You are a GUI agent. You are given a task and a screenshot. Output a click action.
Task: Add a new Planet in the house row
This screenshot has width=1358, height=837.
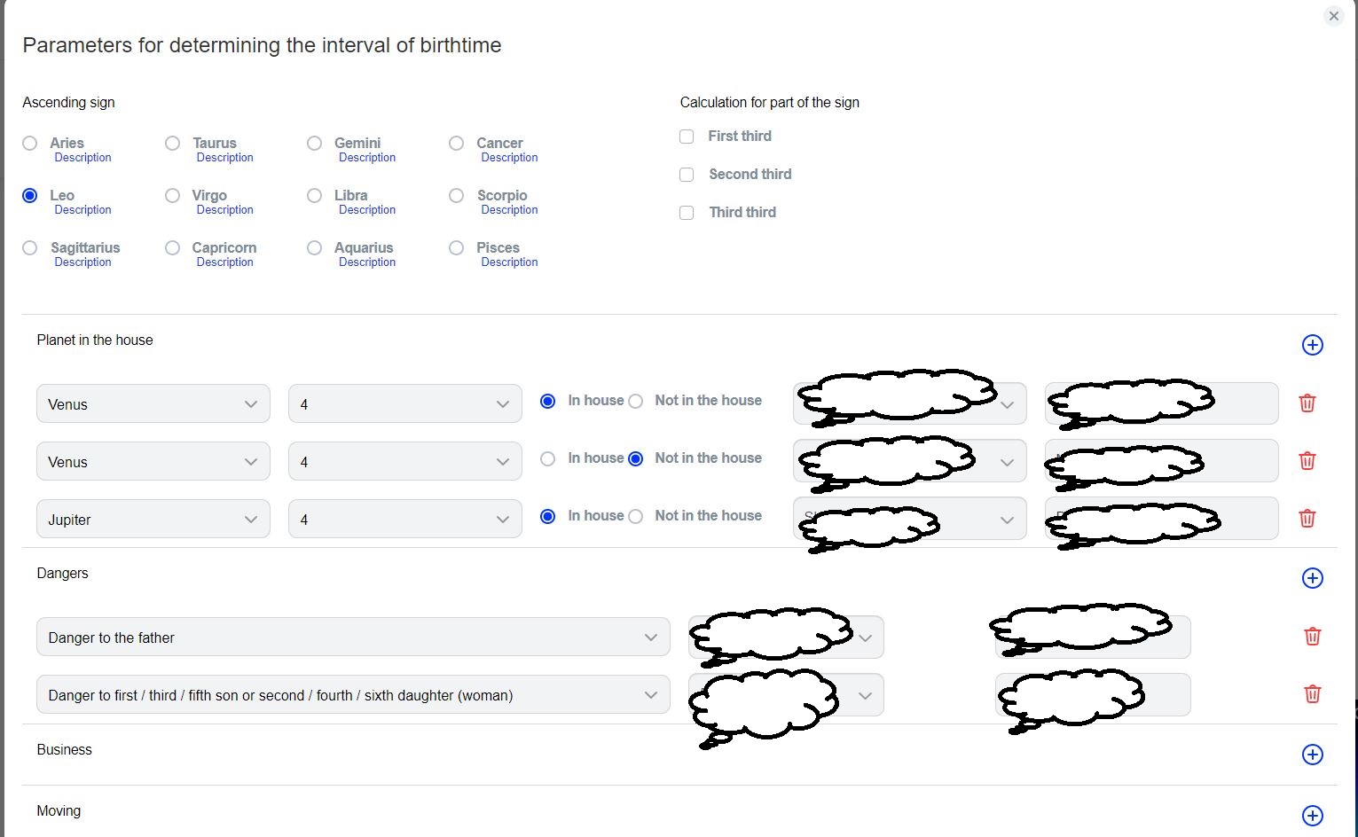1312,345
